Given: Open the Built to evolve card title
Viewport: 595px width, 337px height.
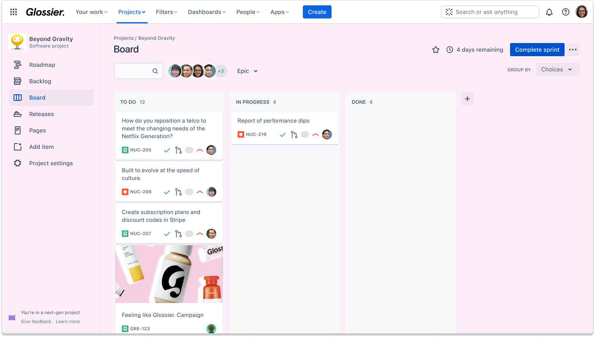Looking at the screenshot, I should tap(160, 174).
